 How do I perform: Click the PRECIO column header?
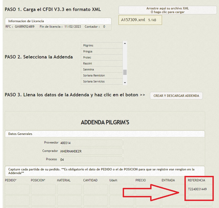pyautogui.click(x=141, y=180)
